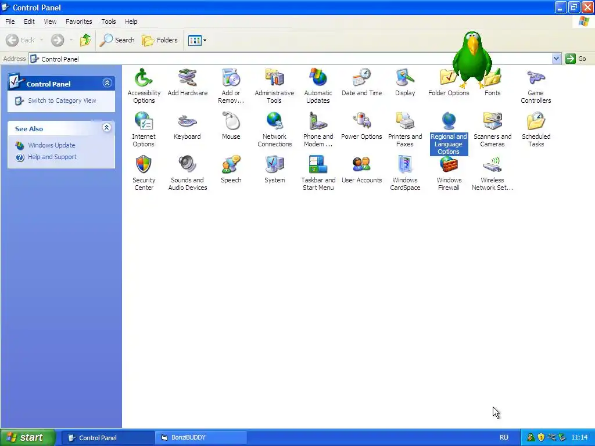Open the Tools menu

click(x=109, y=21)
